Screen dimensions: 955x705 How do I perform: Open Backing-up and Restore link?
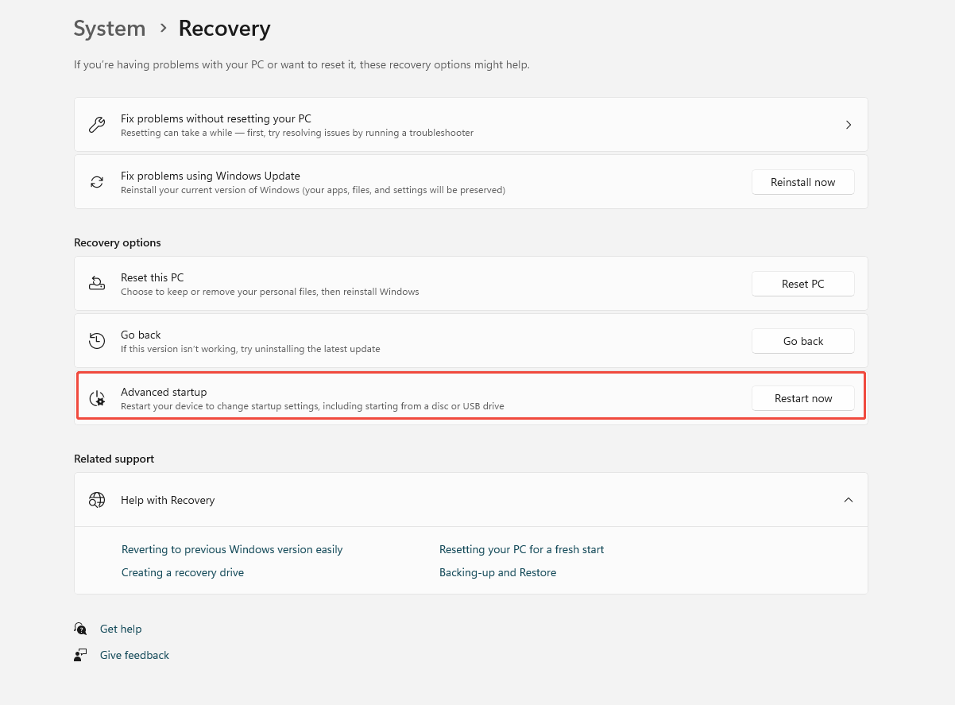[497, 572]
